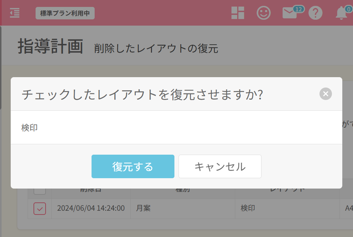353x237 pixels.
Task: Confirm with the 復元する button
Action: pos(133,166)
